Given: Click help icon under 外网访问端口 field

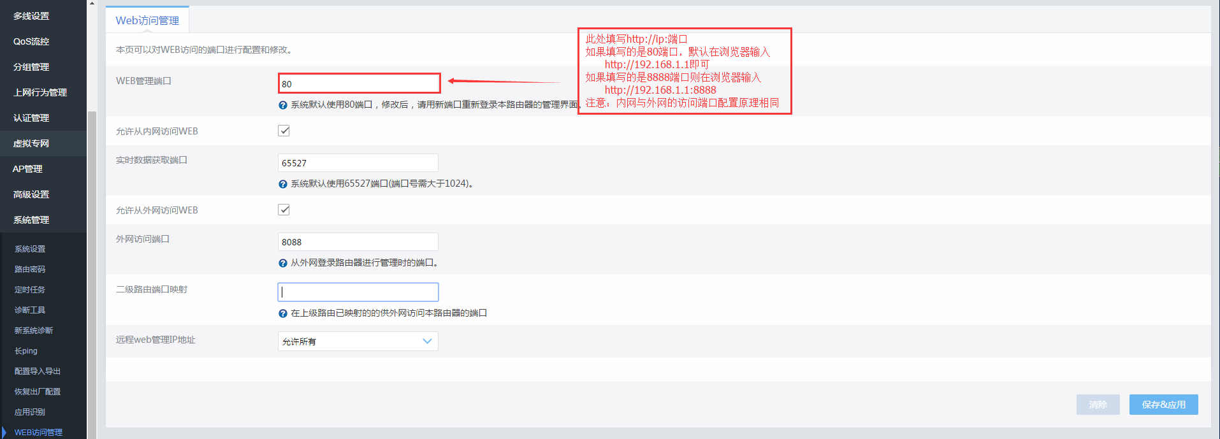Looking at the screenshot, I should pos(283,263).
